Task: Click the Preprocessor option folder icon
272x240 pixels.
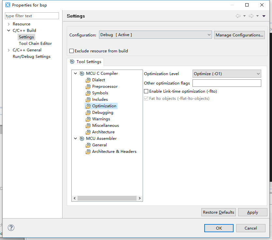Action: pyautogui.click(x=88, y=87)
